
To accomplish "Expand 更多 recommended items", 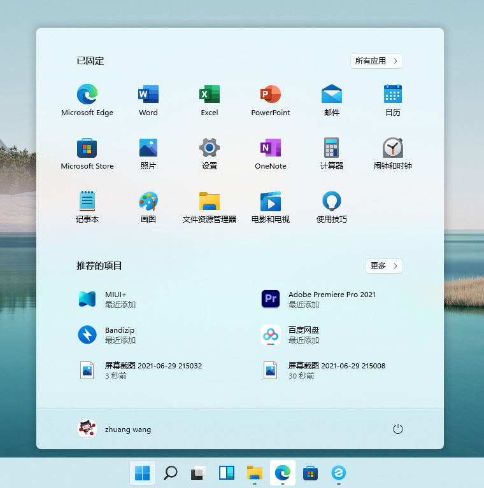I will pyautogui.click(x=384, y=266).
